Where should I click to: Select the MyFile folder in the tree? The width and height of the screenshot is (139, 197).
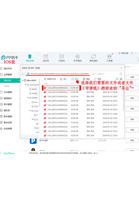[33, 89]
